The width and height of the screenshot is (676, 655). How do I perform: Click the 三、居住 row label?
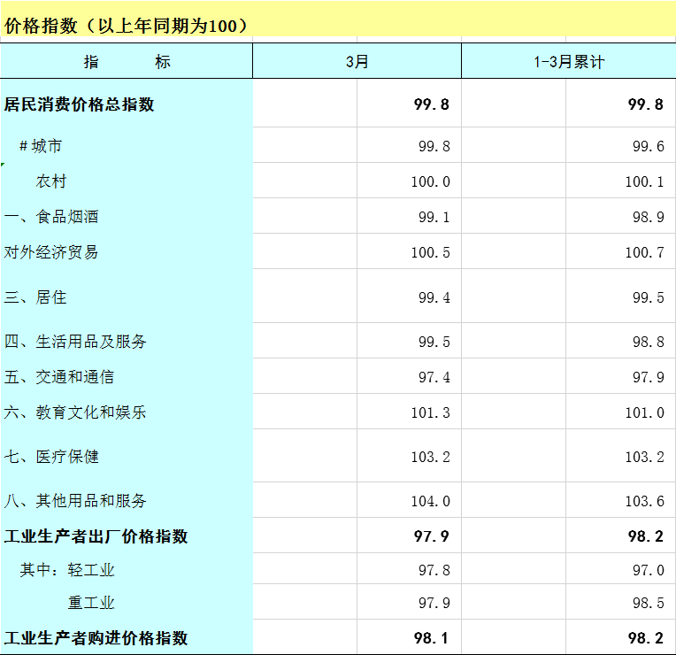tap(35, 297)
